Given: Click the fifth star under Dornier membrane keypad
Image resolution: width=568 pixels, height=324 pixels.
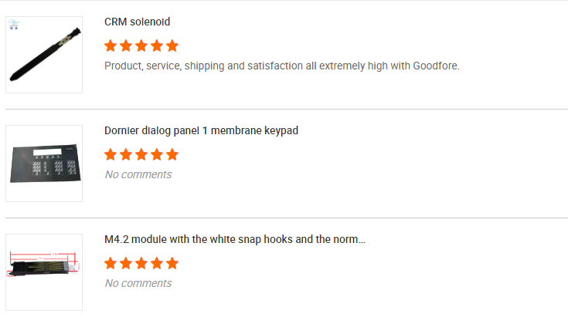Looking at the screenshot, I should point(172,154).
